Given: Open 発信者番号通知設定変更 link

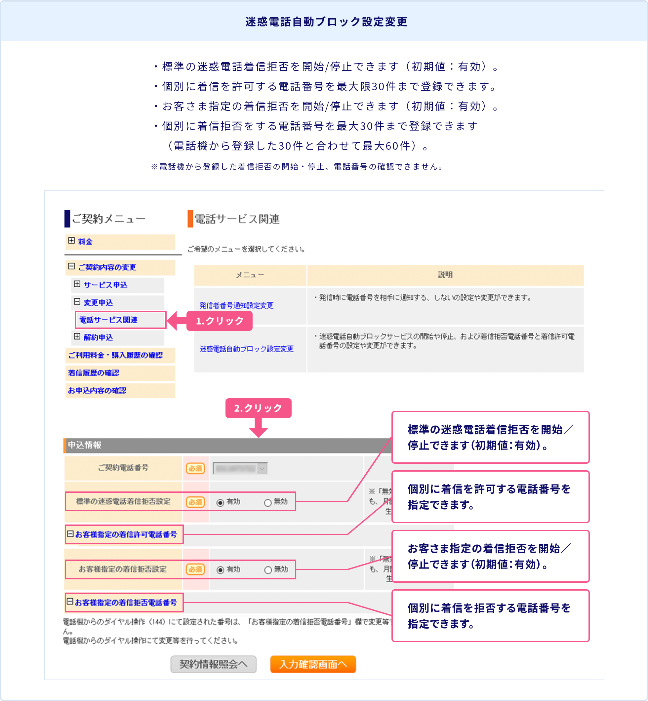Looking at the screenshot, I should (236, 305).
